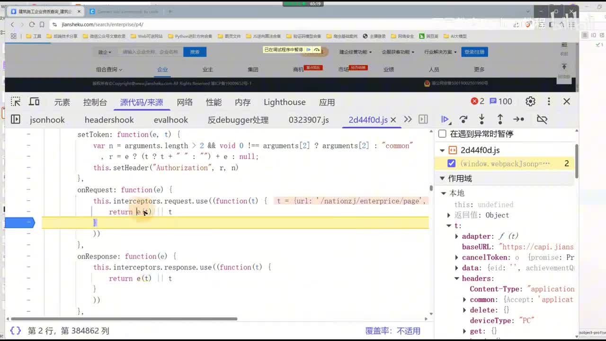Click the blue 搜索 search button
606x341 pixels.
[195, 52]
